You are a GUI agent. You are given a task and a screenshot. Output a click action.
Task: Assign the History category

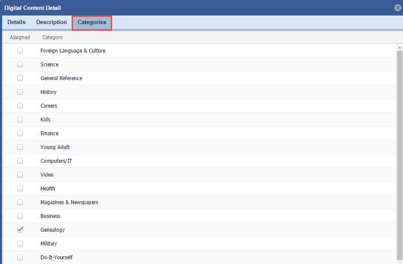(x=20, y=92)
